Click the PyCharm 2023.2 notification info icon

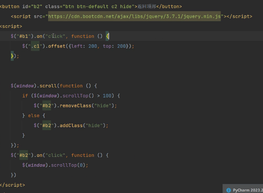228,190
